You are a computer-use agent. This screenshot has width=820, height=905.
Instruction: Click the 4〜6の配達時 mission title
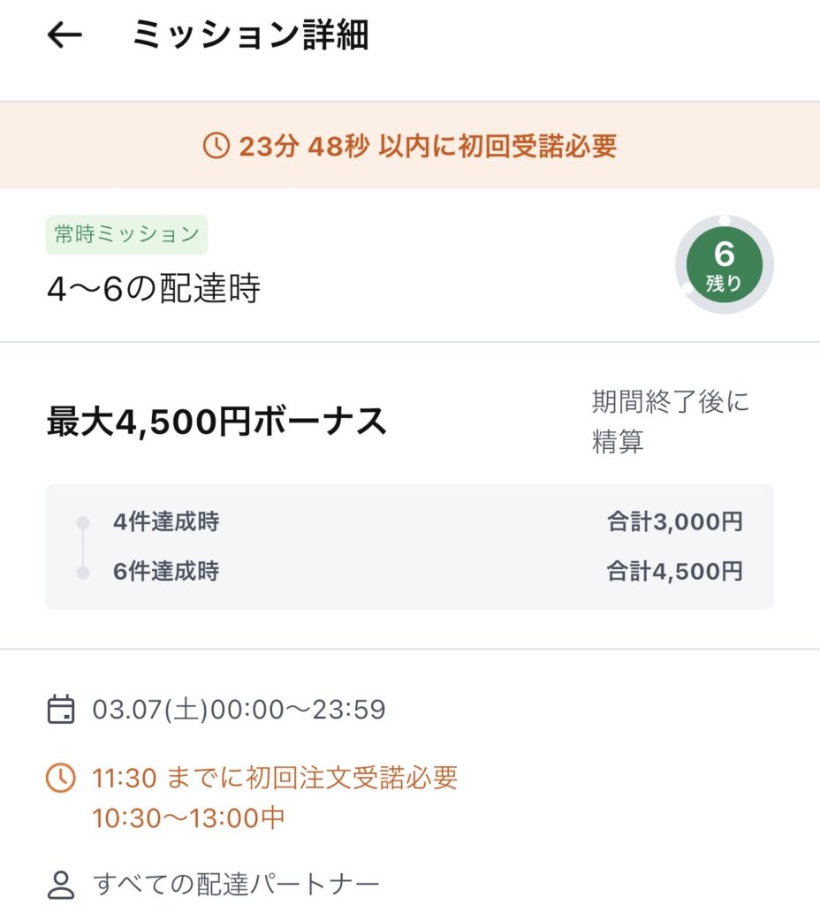tap(153, 288)
